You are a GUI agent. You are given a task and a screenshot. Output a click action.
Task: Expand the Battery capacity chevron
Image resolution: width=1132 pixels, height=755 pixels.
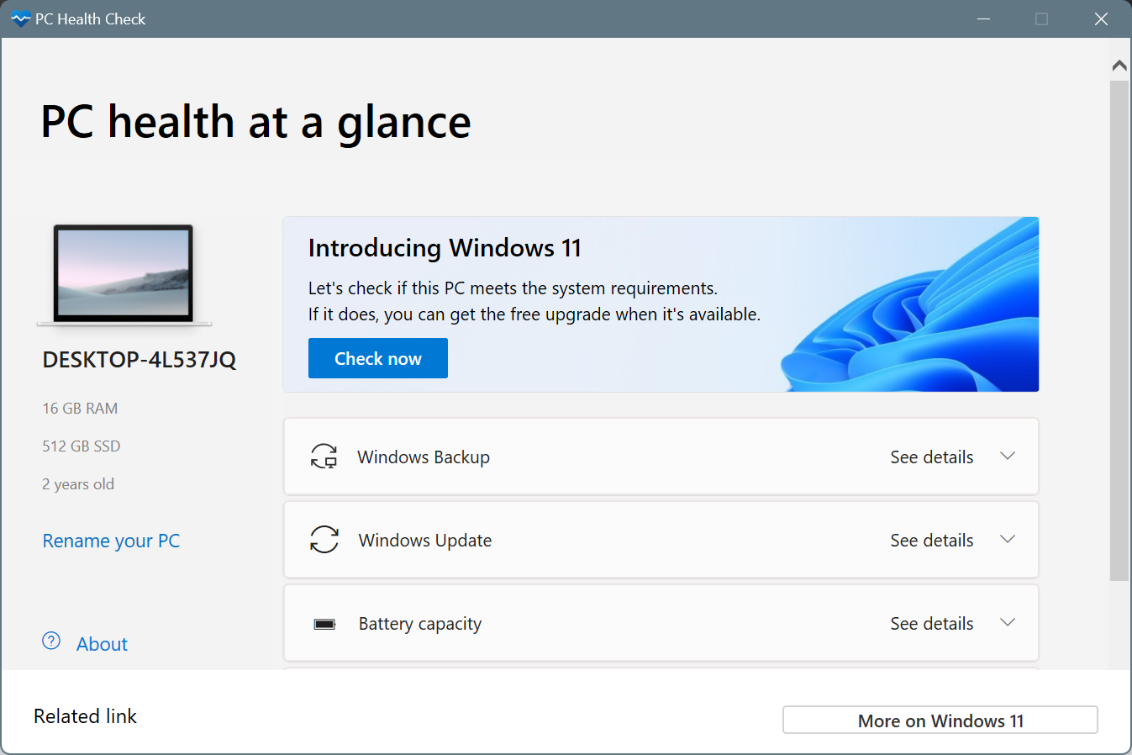point(1008,623)
